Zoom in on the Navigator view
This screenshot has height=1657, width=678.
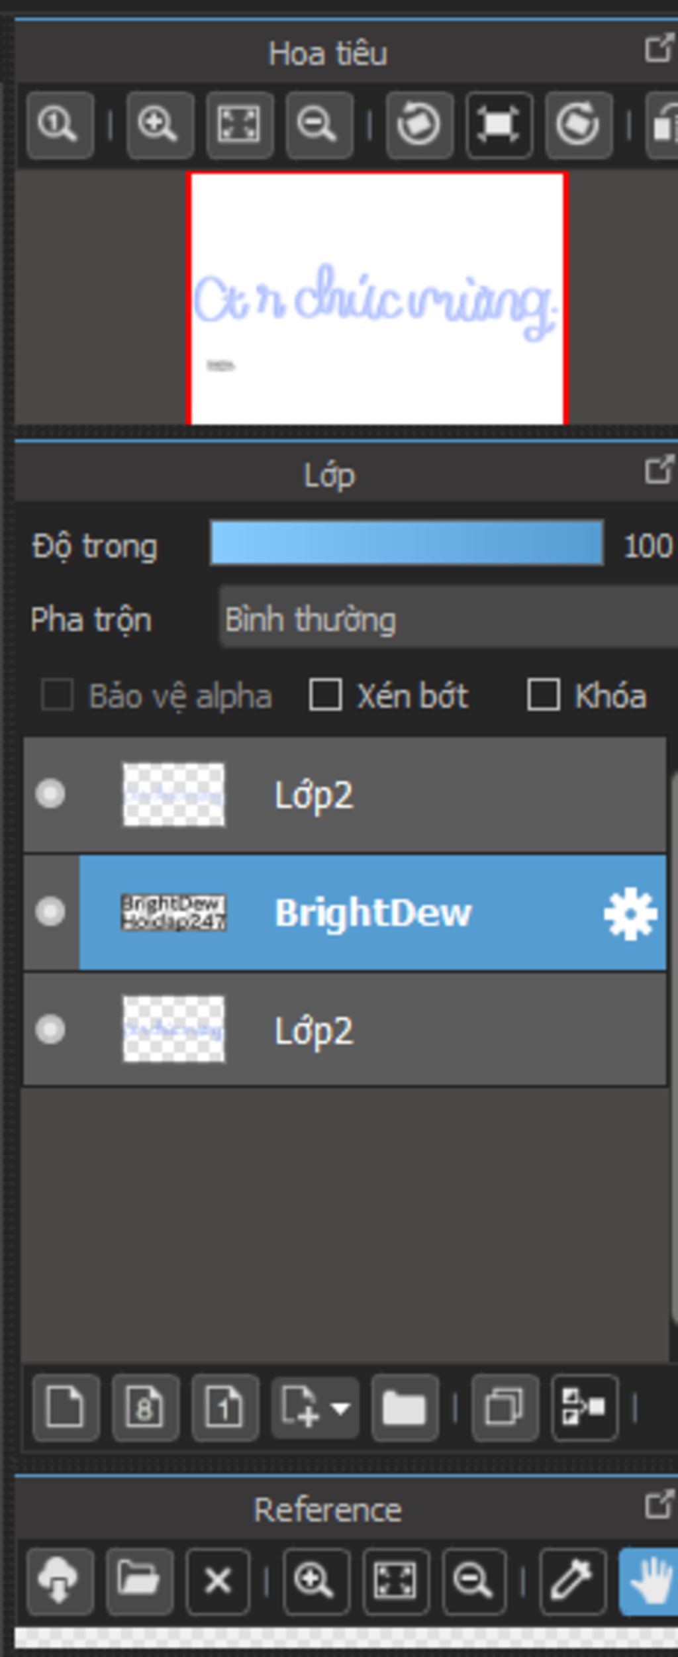click(x=160, y=125)
